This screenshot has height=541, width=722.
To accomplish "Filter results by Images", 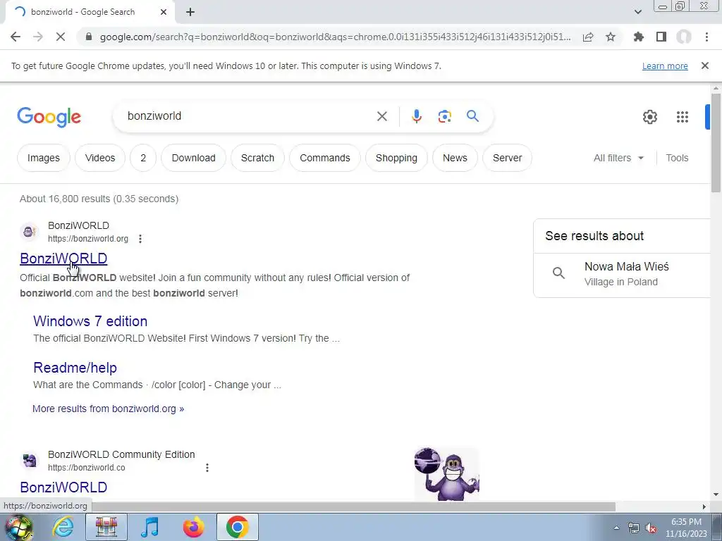I will tap(43, 158).
